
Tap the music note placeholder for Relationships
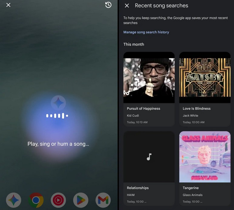click(149, 157)
